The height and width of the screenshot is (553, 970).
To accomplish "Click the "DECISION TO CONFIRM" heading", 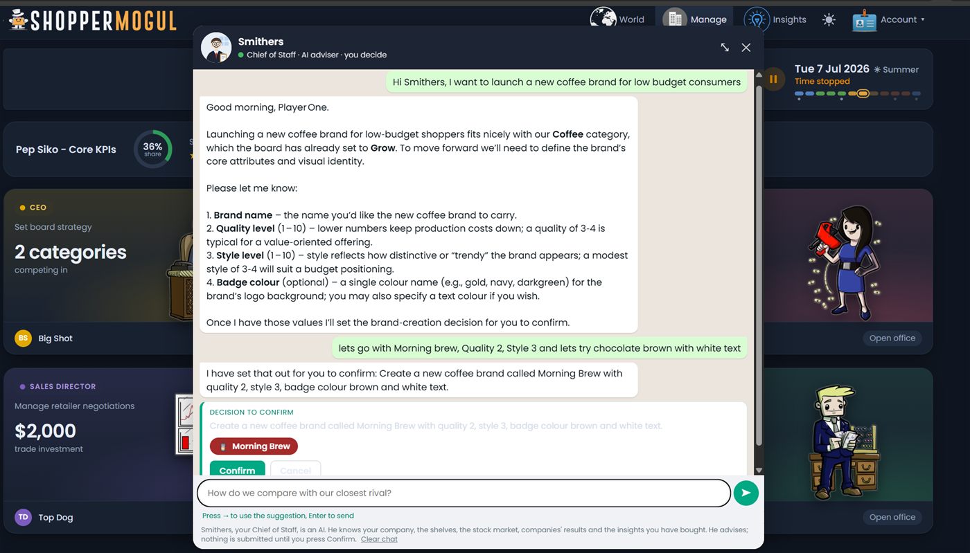I will (252, 413).
